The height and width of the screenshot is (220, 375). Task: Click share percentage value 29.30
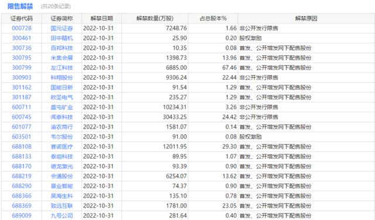tap(229, 146)
